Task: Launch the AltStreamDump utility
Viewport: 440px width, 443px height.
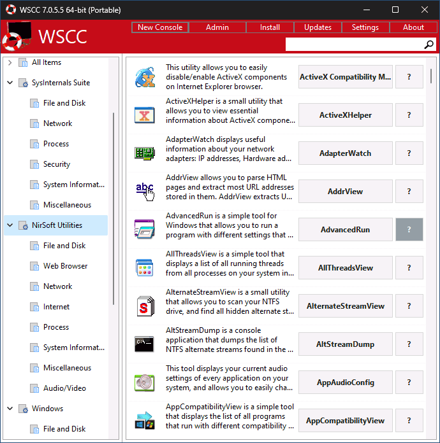Action: 346,344
